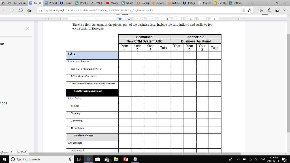Click the COSTS header cell
This screenshot has height=163, width=290.
[x=92, y=56]
